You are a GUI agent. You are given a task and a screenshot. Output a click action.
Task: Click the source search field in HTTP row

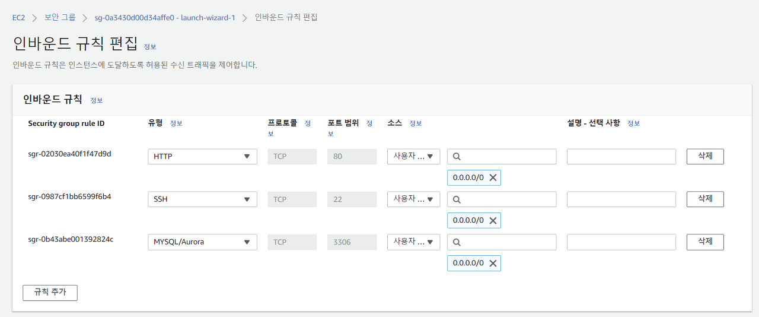pyautogui.click(x=502, y=157)
